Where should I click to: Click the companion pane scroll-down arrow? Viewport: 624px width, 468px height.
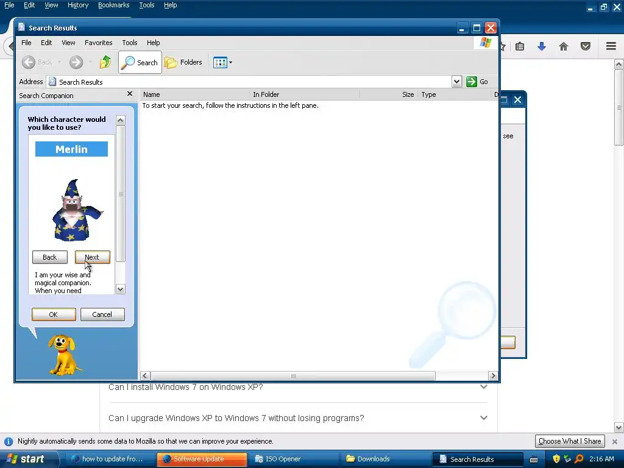click(x=120, y=289)
